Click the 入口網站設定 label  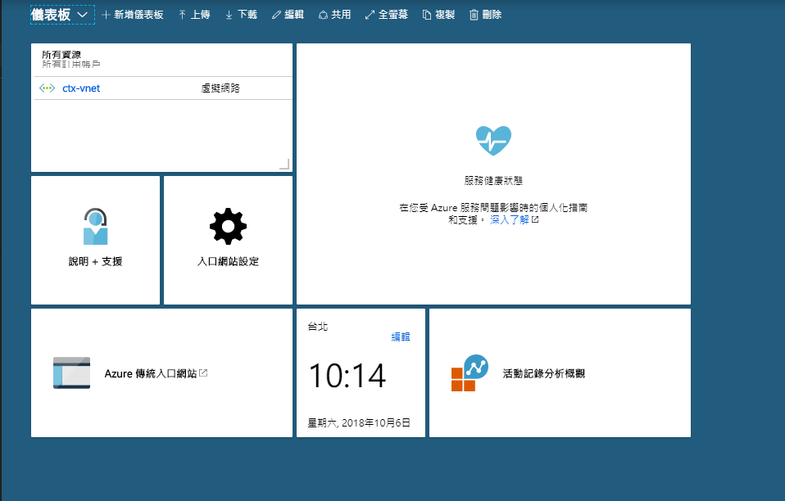point(229,261)
